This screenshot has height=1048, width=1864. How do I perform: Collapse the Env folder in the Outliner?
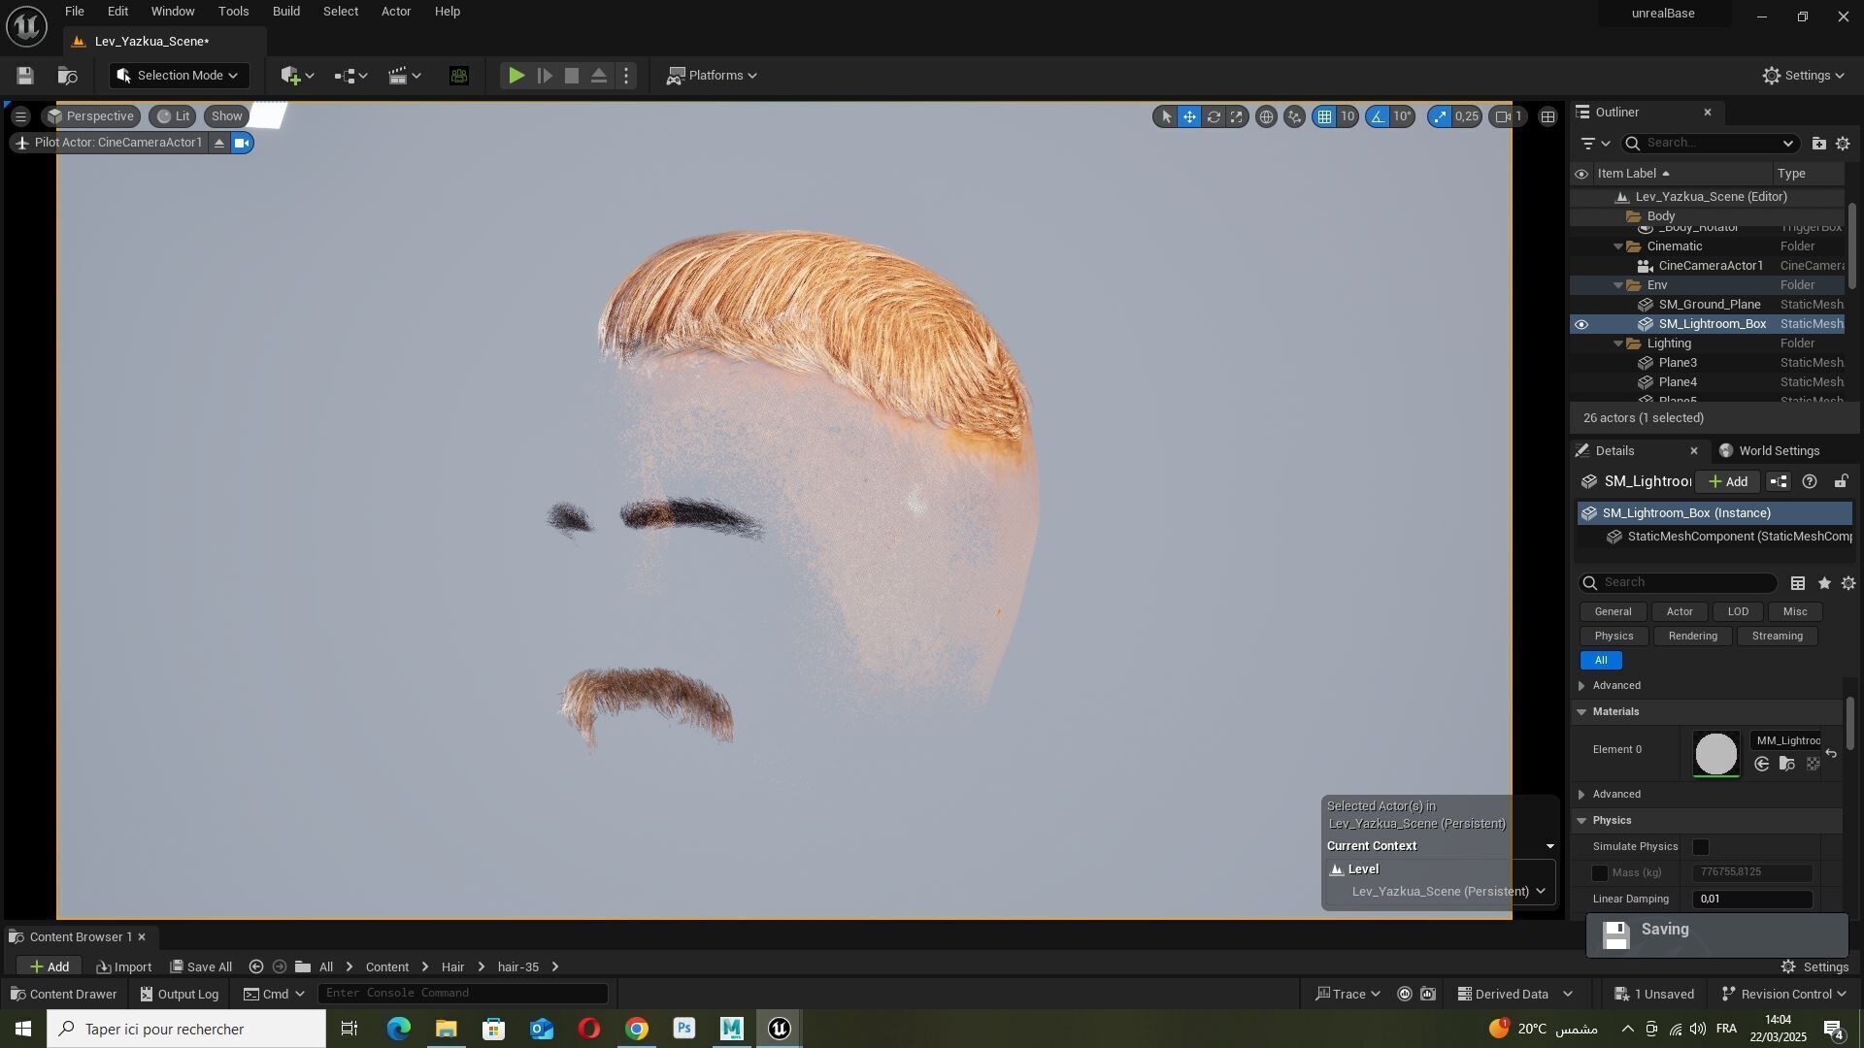point(1618,285)
